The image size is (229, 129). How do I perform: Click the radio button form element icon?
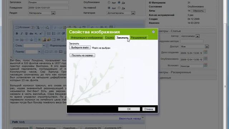[x=56, y=52]
